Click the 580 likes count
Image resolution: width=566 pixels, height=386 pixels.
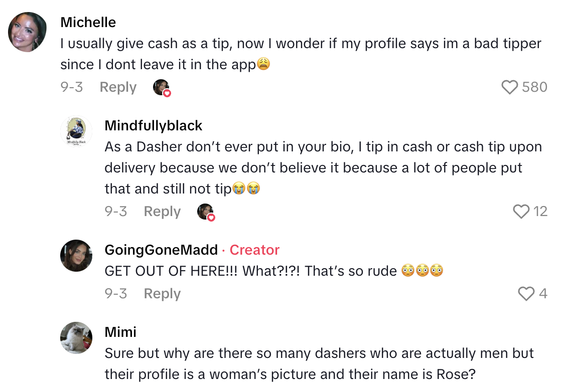coord(534,88)
